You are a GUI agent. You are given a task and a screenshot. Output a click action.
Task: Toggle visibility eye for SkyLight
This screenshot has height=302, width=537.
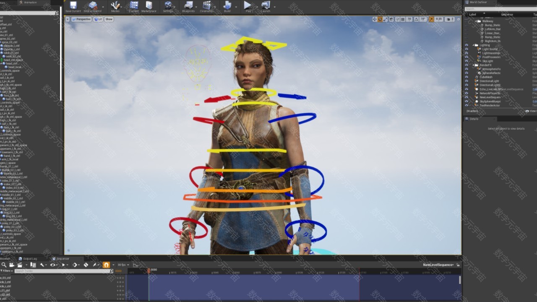(x=466, y=61)
